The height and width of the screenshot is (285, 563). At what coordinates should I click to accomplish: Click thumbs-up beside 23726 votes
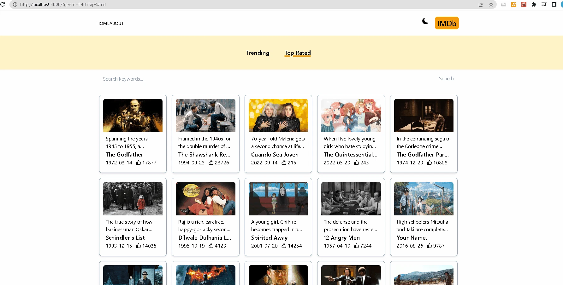pyautogui.click(x=211, y=162)
